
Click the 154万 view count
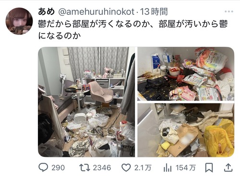pyautogui.click(x=186, y=168)
